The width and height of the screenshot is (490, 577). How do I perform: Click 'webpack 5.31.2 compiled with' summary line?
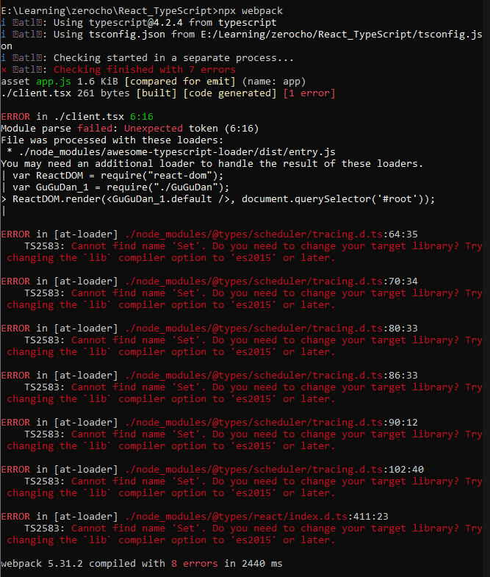point(142,564)
